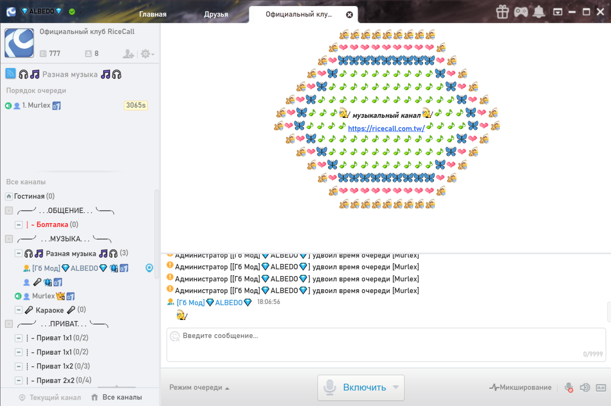Open the ricecall.com.tw link

pos(386,129)
